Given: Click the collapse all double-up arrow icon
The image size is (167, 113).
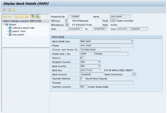Looking at the screenshot, I should coord(38,17).
